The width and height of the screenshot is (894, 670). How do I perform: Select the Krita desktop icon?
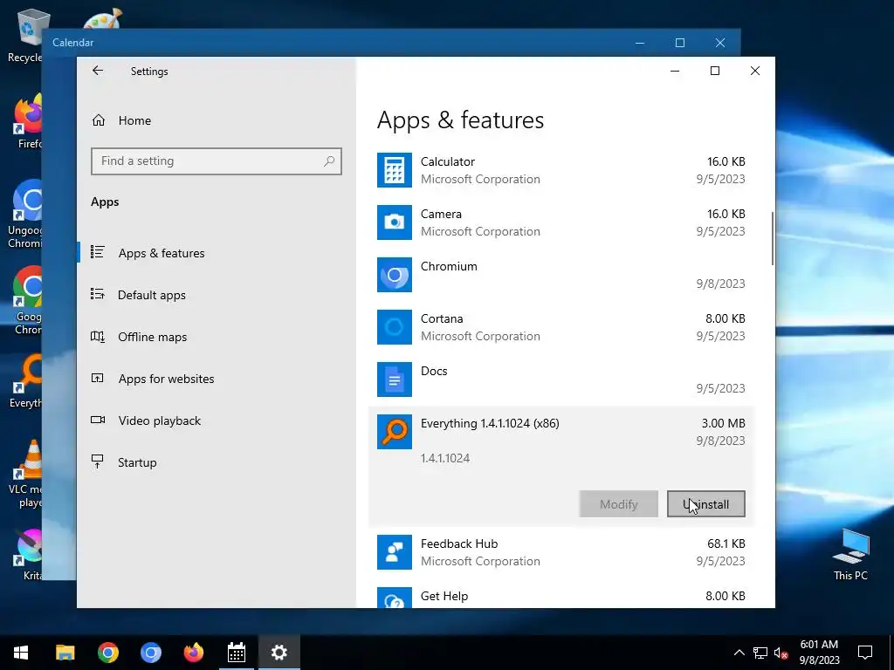tap(27, 555)
